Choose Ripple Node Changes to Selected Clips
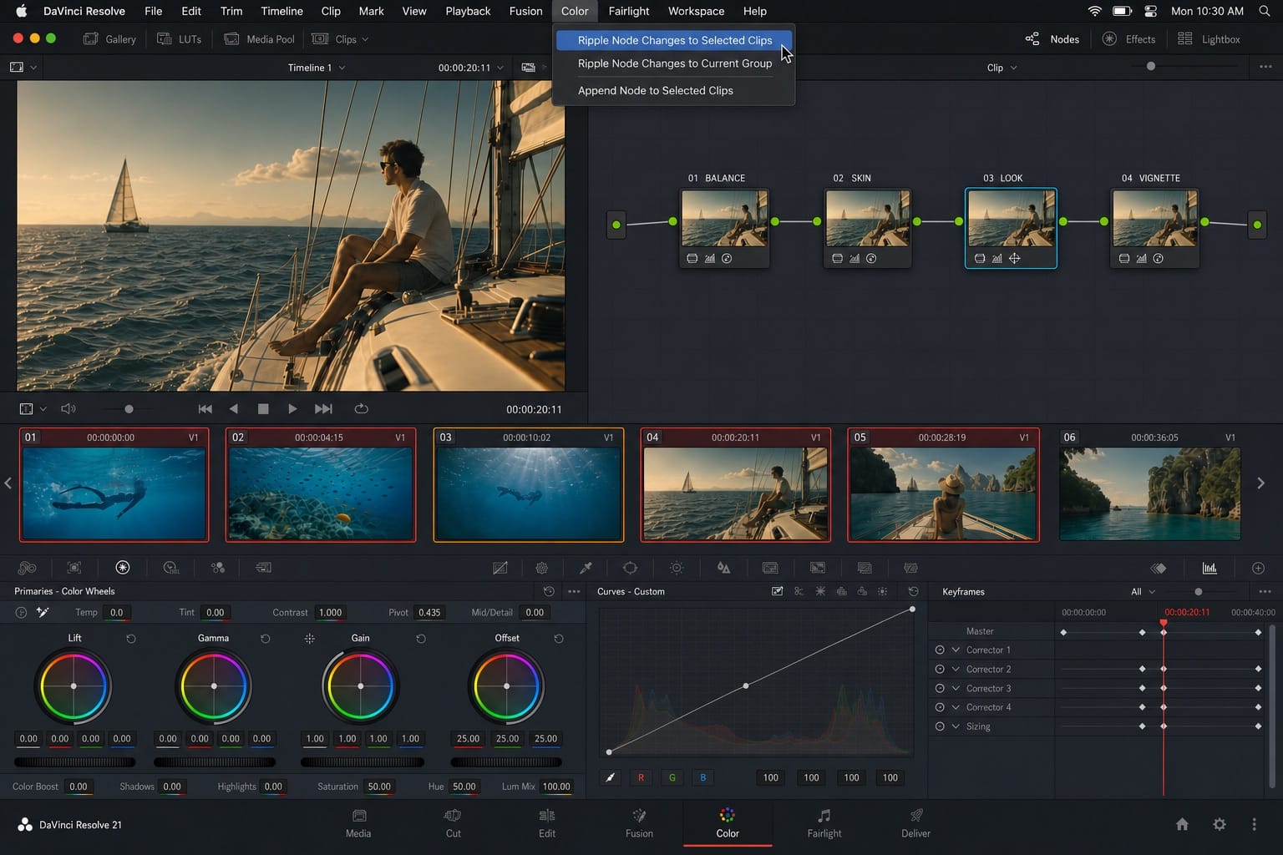Image resolution: width=1283 pixels, height=855 pixels. 674,40
